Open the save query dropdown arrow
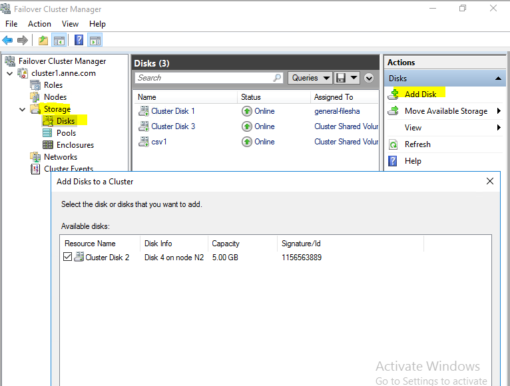This screenshot has height=386, width=510. coord(354,78)
